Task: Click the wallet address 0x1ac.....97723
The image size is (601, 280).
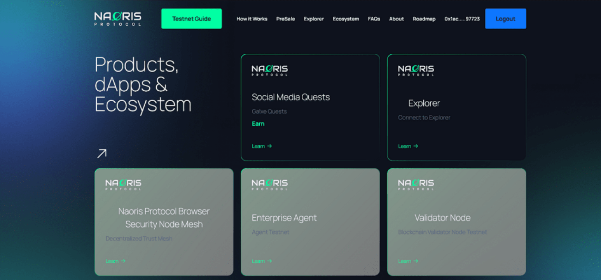Action: [x=462, y=19]
